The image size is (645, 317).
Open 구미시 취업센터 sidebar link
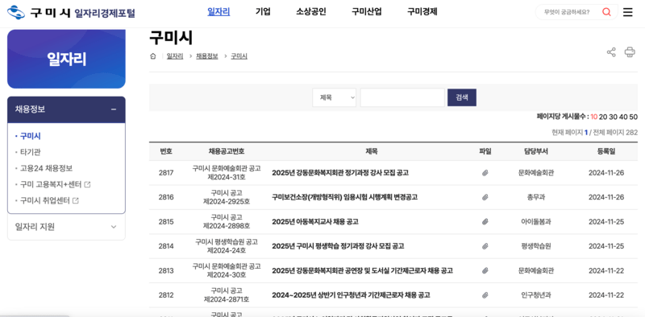coord(45,201)
